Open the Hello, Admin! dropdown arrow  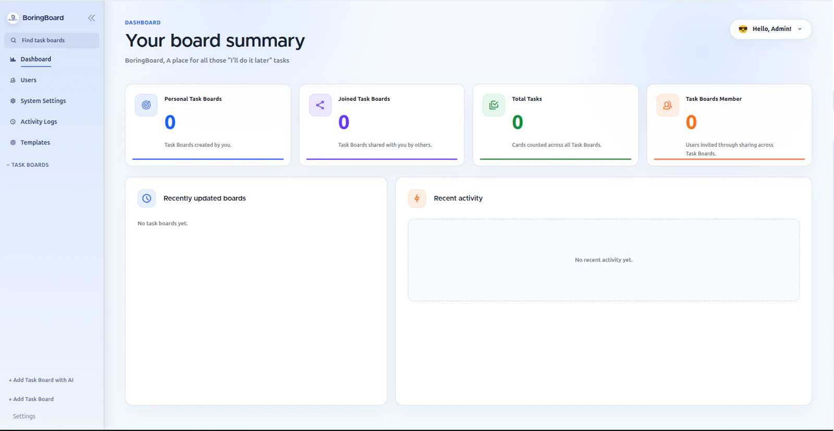tap(800, 29)
